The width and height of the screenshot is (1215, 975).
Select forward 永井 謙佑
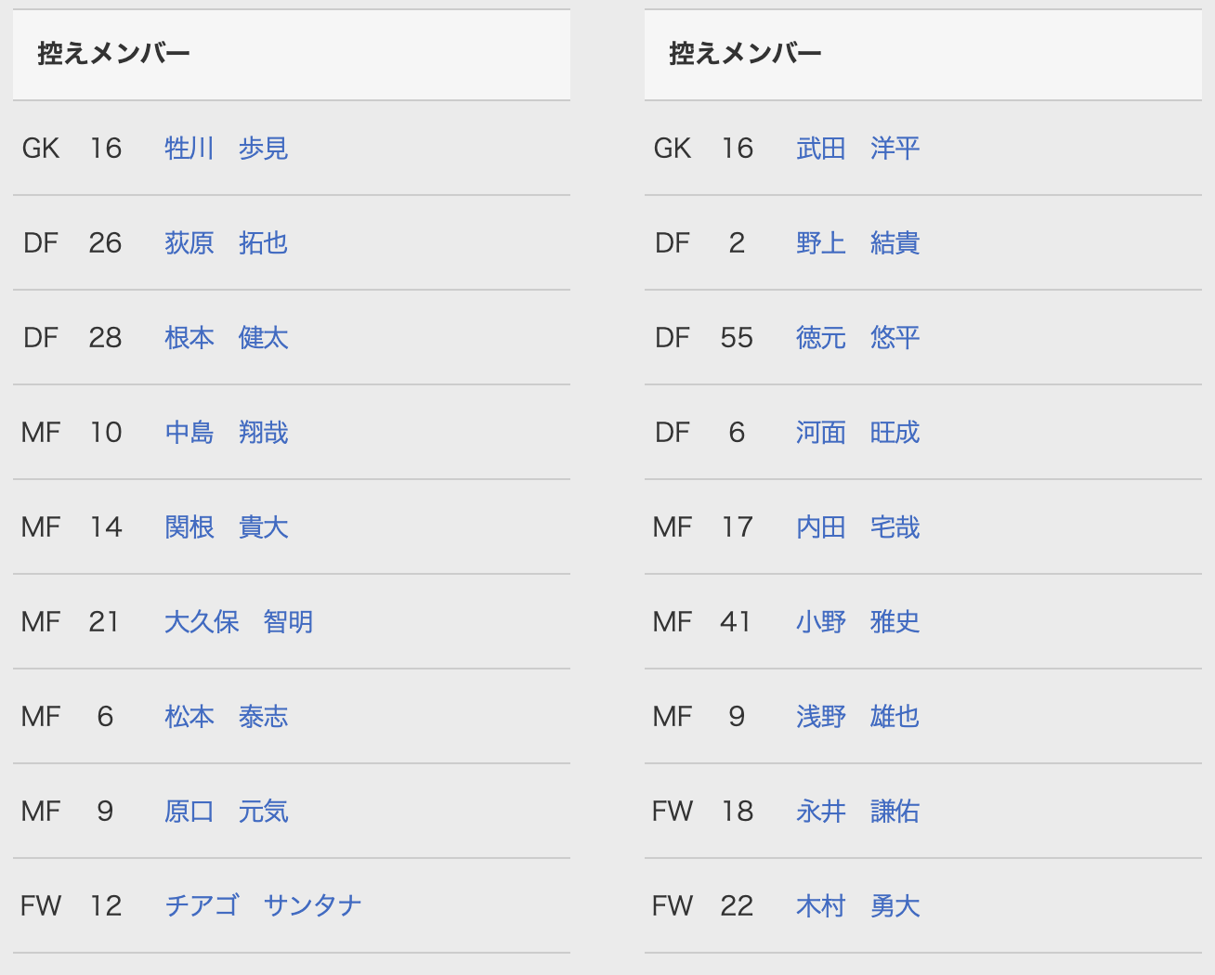[x=857, y=812]
